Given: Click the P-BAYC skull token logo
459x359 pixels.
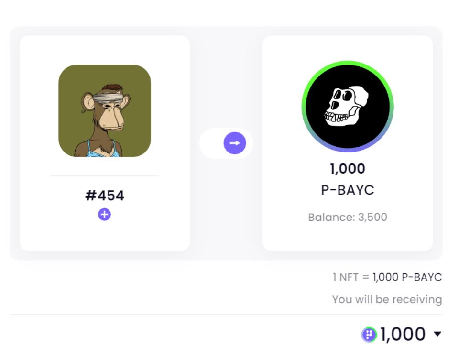Looking at the screenshot, I should (347, 107).
